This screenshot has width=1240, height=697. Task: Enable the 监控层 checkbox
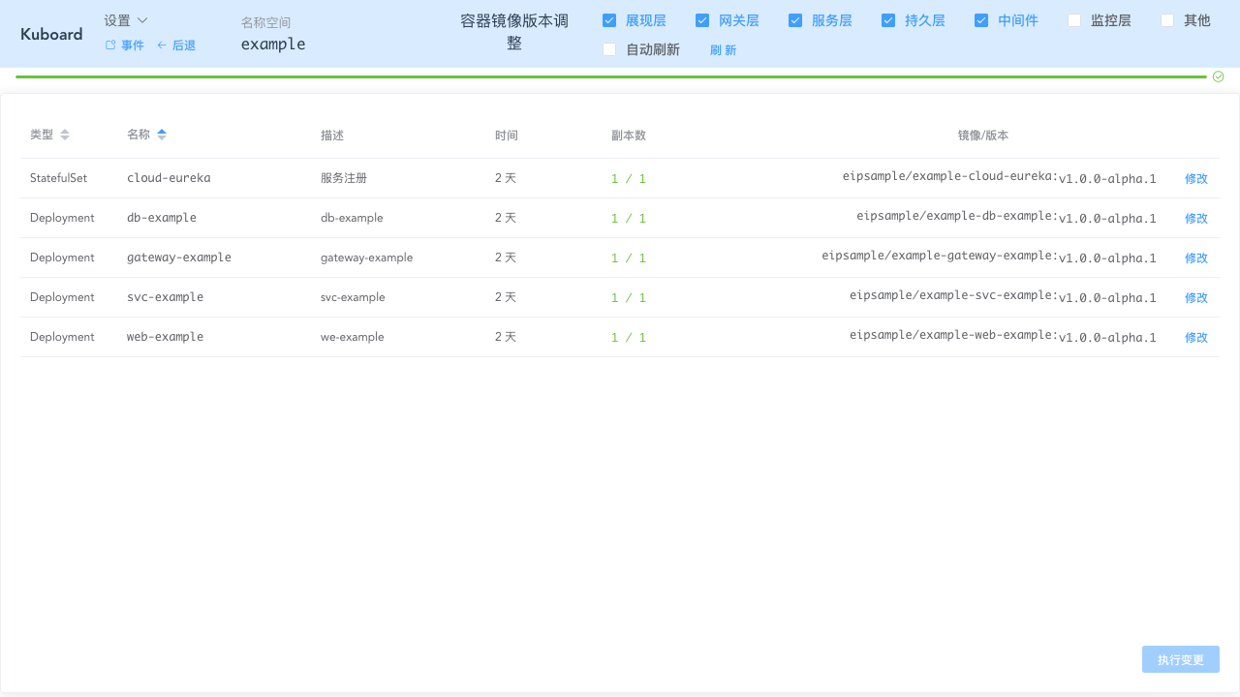tap(1074, 20)
